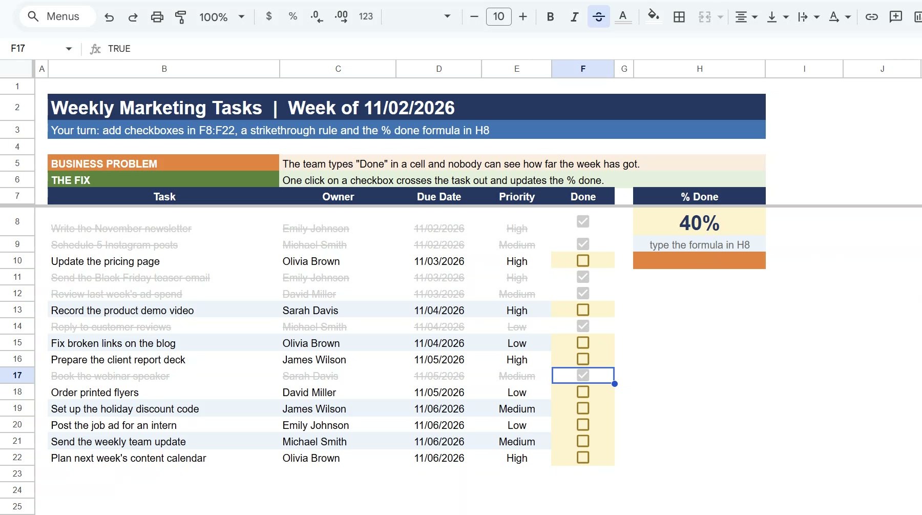Open vertical align dropdown
The height and width of the screenshot is (515, 922).
pos(777,17)
